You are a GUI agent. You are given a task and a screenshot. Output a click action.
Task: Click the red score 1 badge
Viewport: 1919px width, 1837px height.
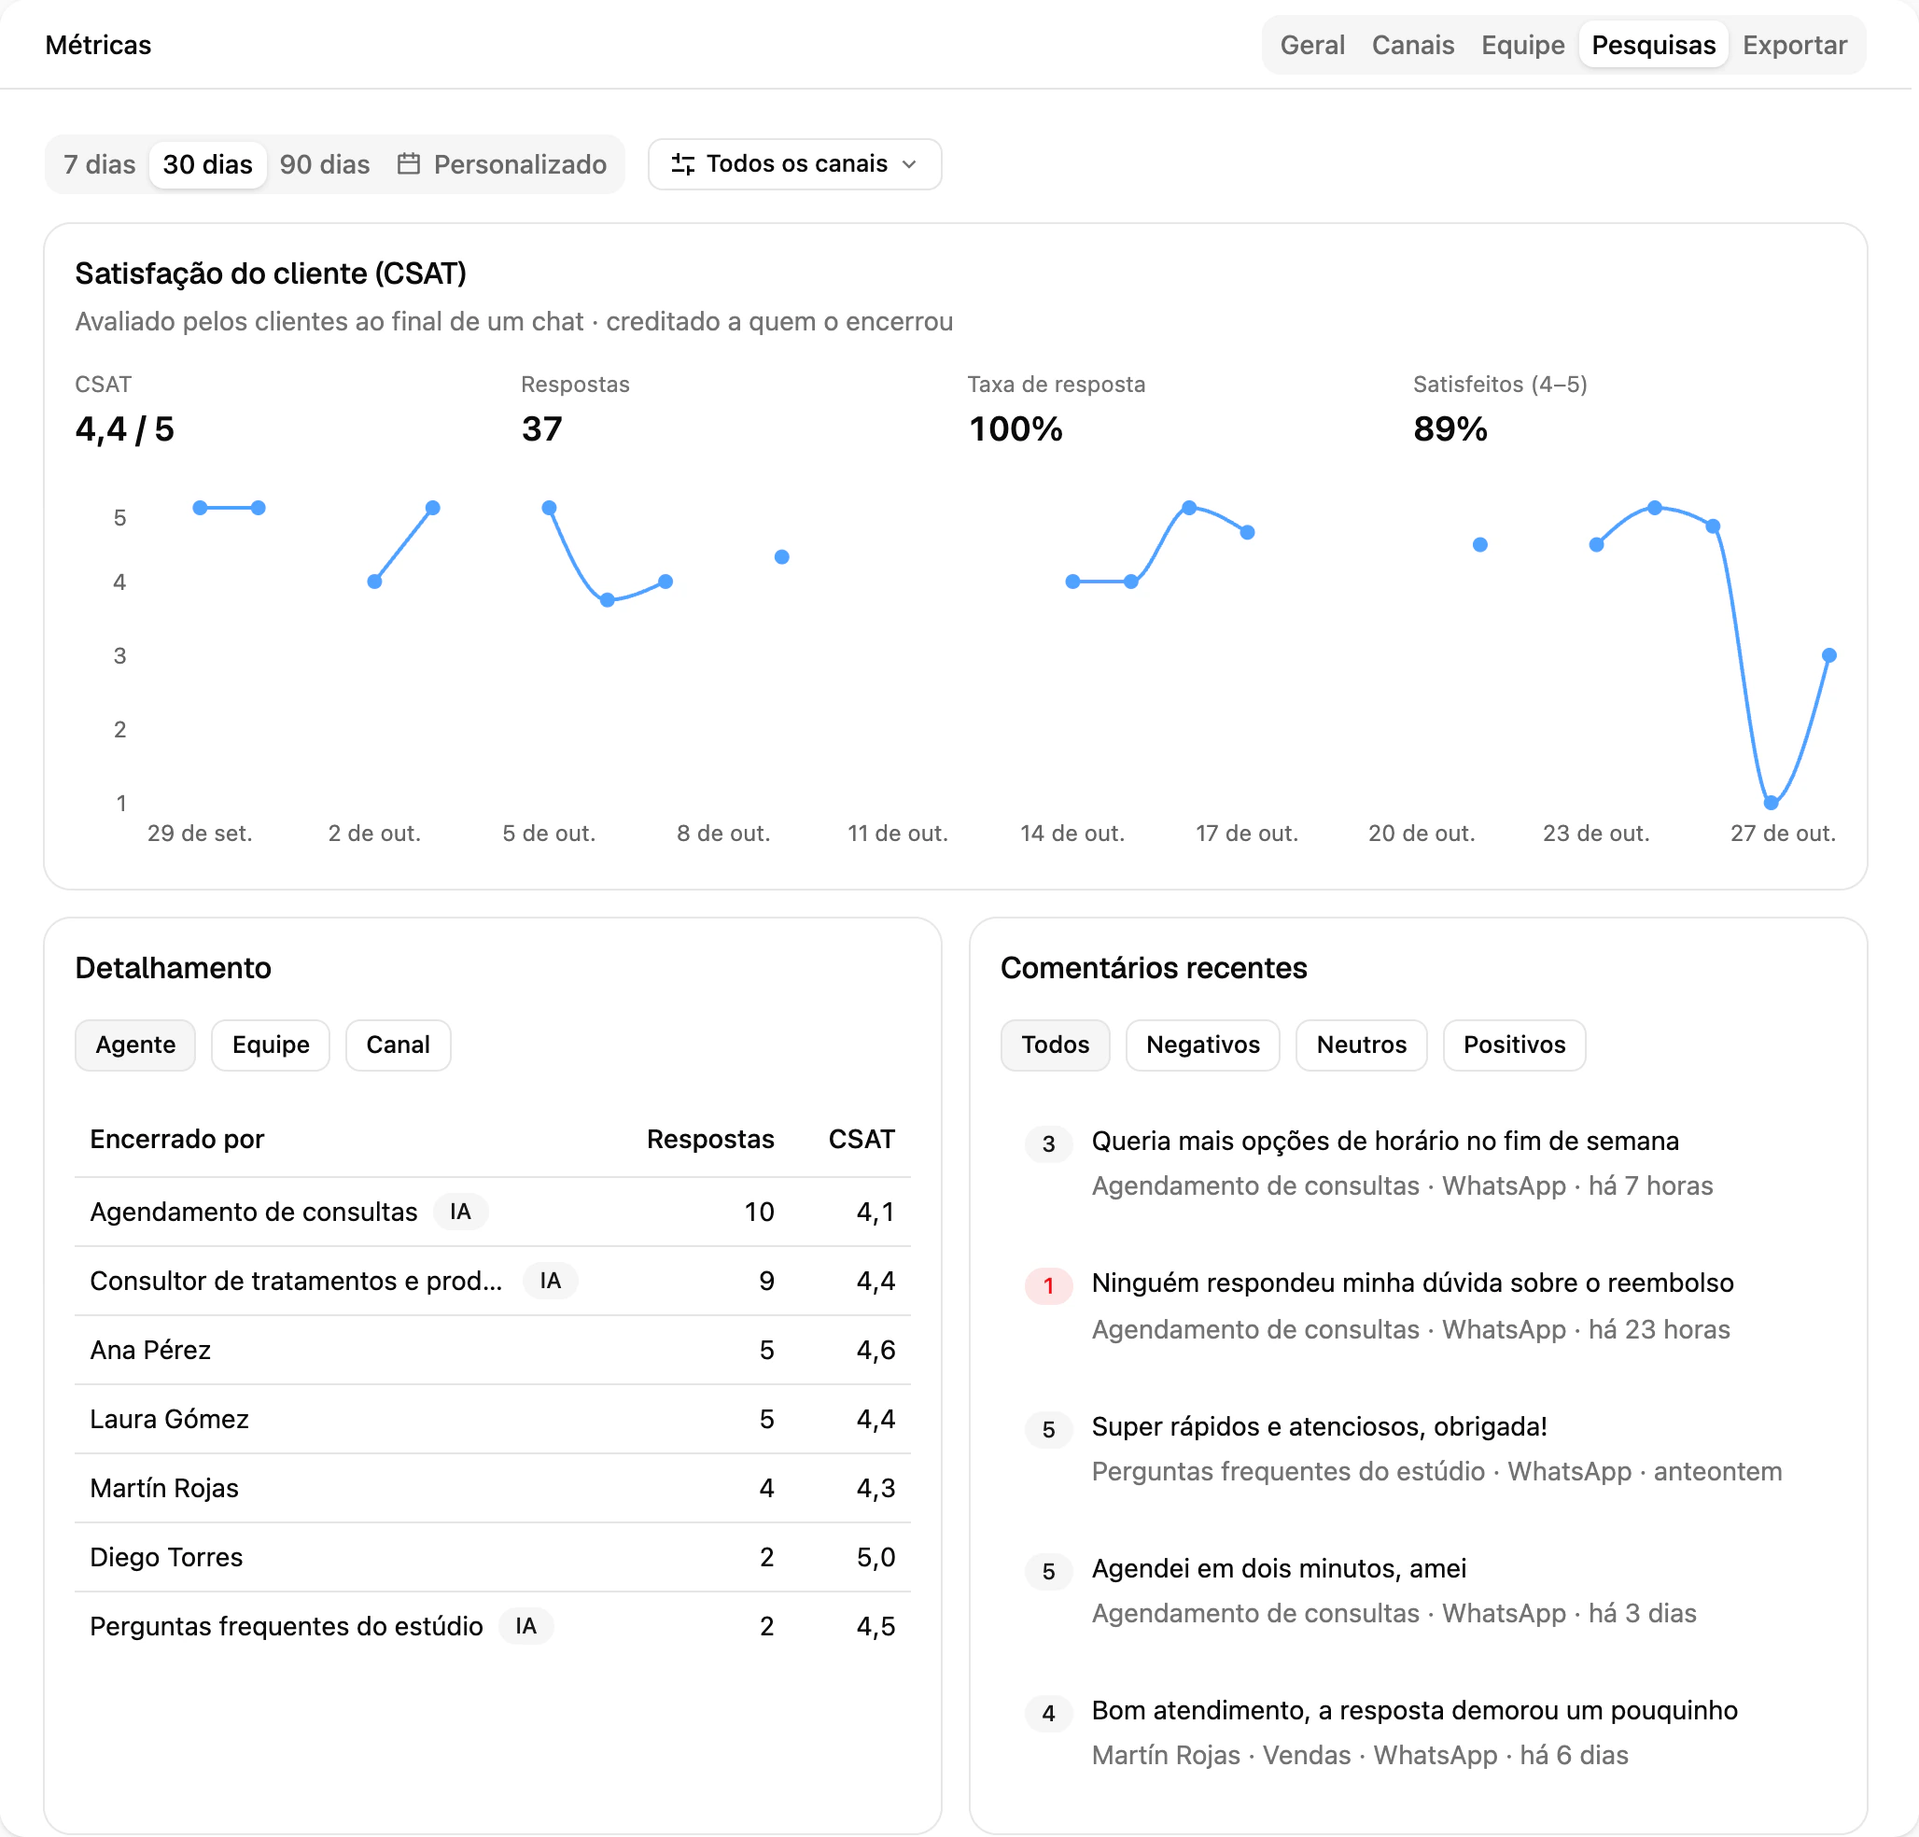pyautogui.click(x=1048, y=1285)
